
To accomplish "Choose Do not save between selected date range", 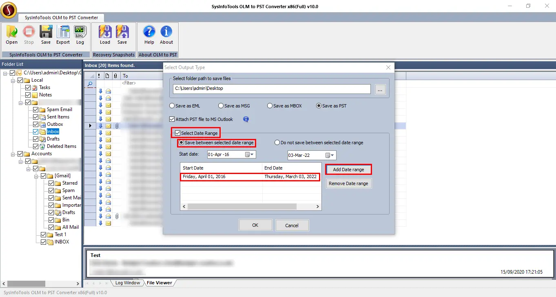I will (x=277, y=143).
